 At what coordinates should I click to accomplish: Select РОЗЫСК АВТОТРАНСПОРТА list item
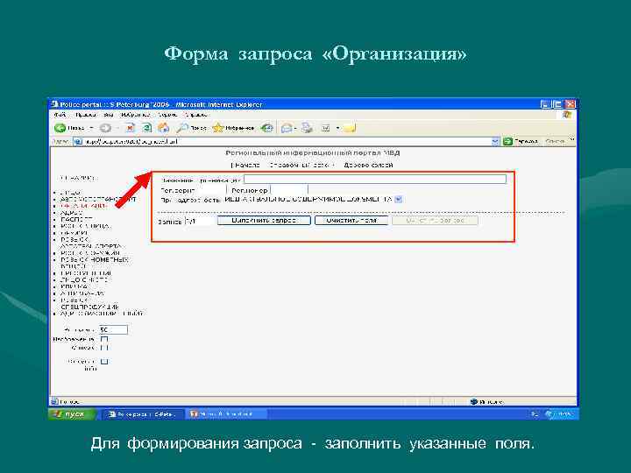tap(91, 243)
